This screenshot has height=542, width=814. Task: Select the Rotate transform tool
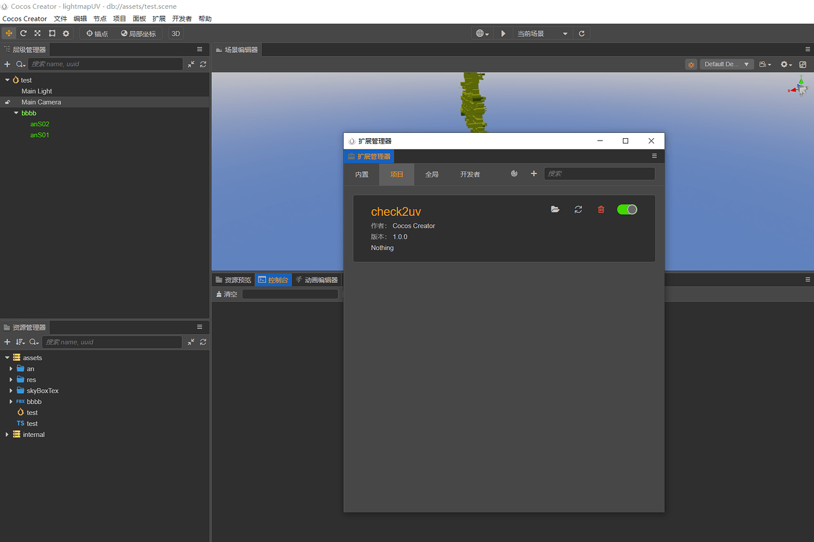24,34
